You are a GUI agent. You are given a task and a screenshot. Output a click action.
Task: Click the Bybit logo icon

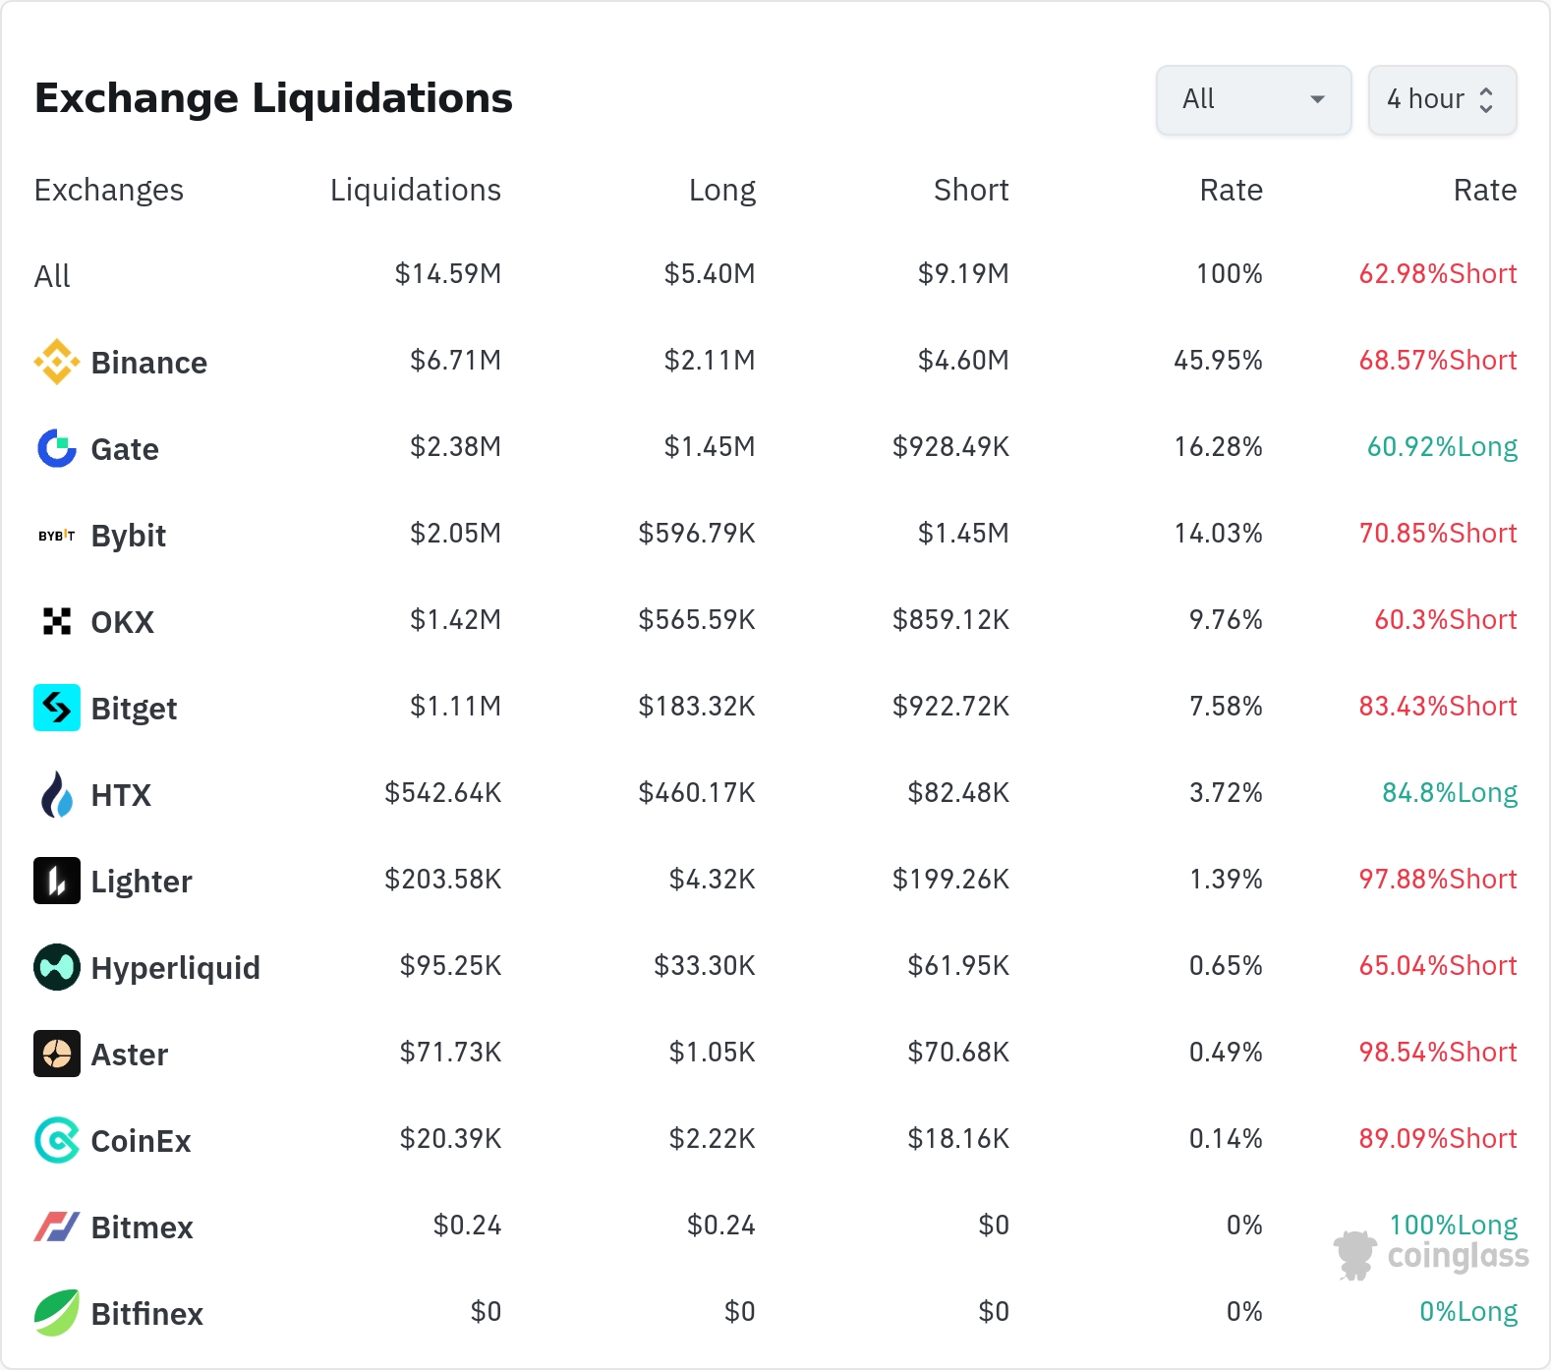57,536
